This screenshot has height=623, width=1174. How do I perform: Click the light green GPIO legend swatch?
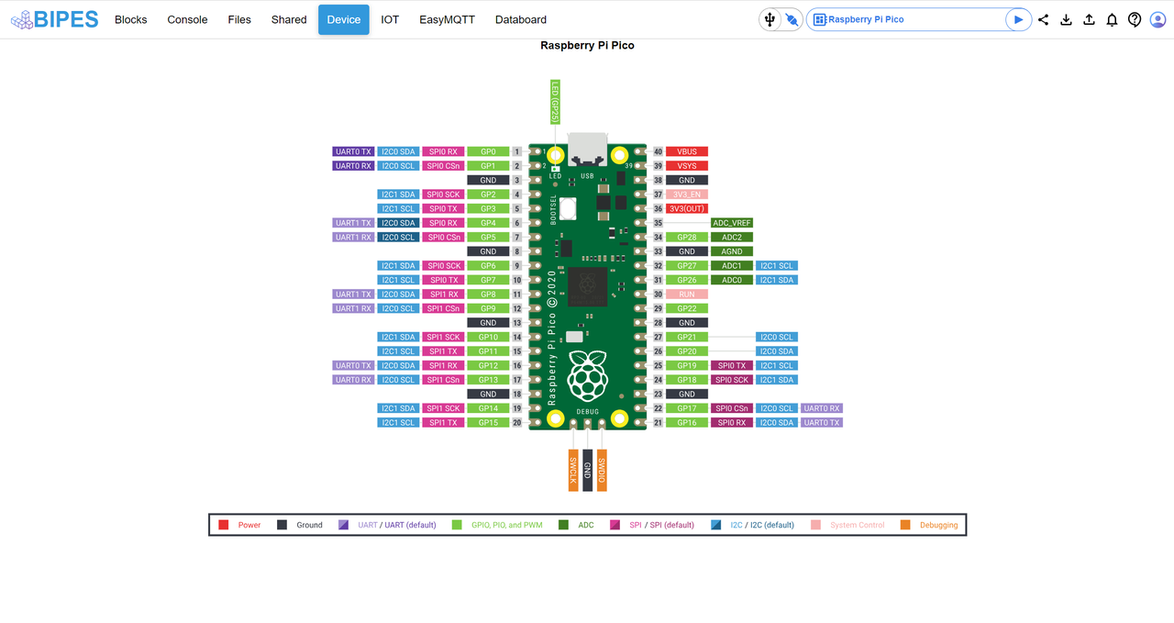point(457,525)
